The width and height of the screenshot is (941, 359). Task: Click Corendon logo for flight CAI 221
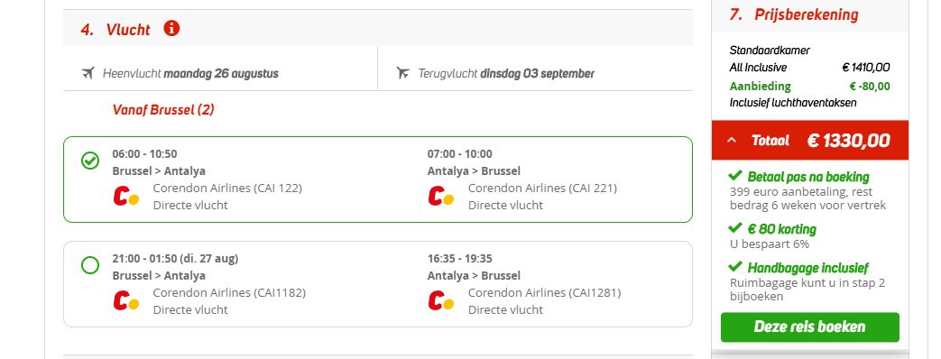click(x=441, y=197)
